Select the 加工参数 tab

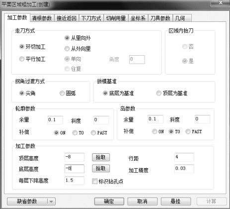pos(17,17)
